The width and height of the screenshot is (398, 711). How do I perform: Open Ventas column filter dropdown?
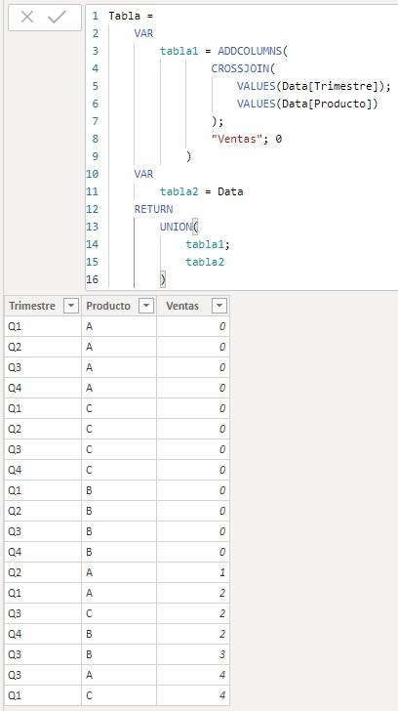click(219, 306)
